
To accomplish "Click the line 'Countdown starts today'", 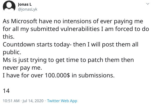I will click(x=36, y=44).
